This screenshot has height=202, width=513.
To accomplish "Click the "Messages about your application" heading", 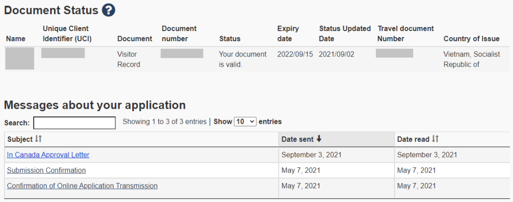I will coord(95,105).
